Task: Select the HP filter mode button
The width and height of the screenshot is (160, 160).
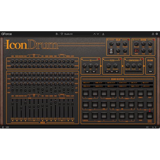Action: coord(112,72)
